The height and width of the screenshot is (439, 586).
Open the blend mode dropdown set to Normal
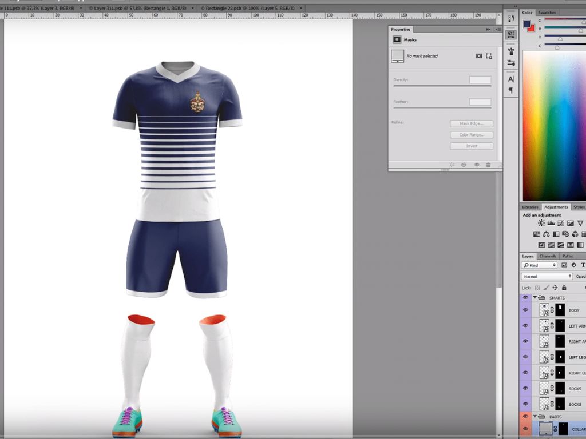tap(547, 276)
